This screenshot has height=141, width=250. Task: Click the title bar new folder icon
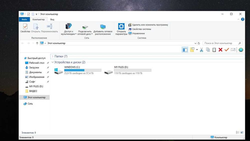click(x=33, y=14)
